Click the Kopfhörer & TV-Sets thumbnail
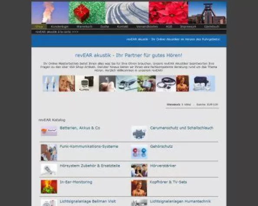 (139, 188)
